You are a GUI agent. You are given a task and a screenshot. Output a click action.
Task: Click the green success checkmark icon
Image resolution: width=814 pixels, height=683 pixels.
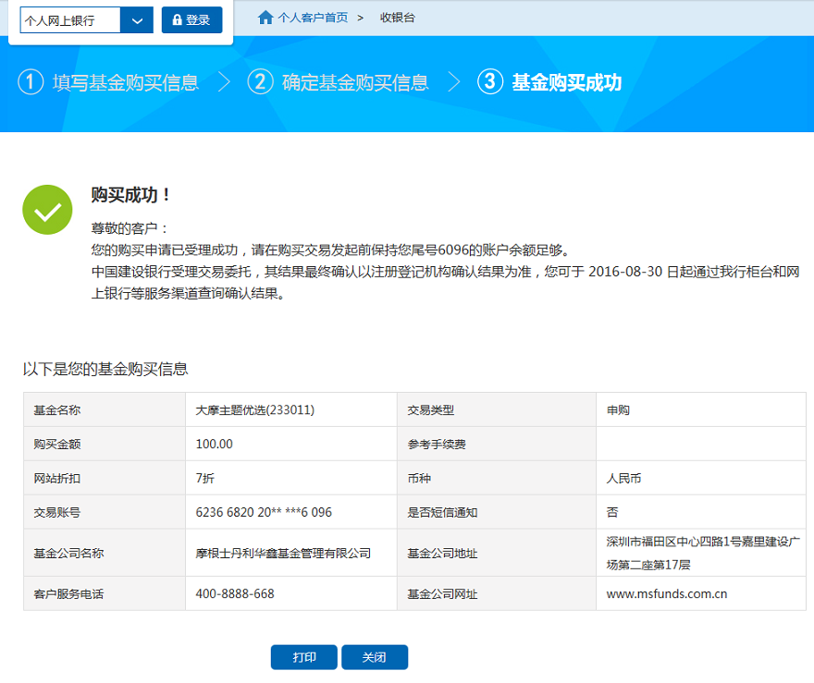coord(47,210)
